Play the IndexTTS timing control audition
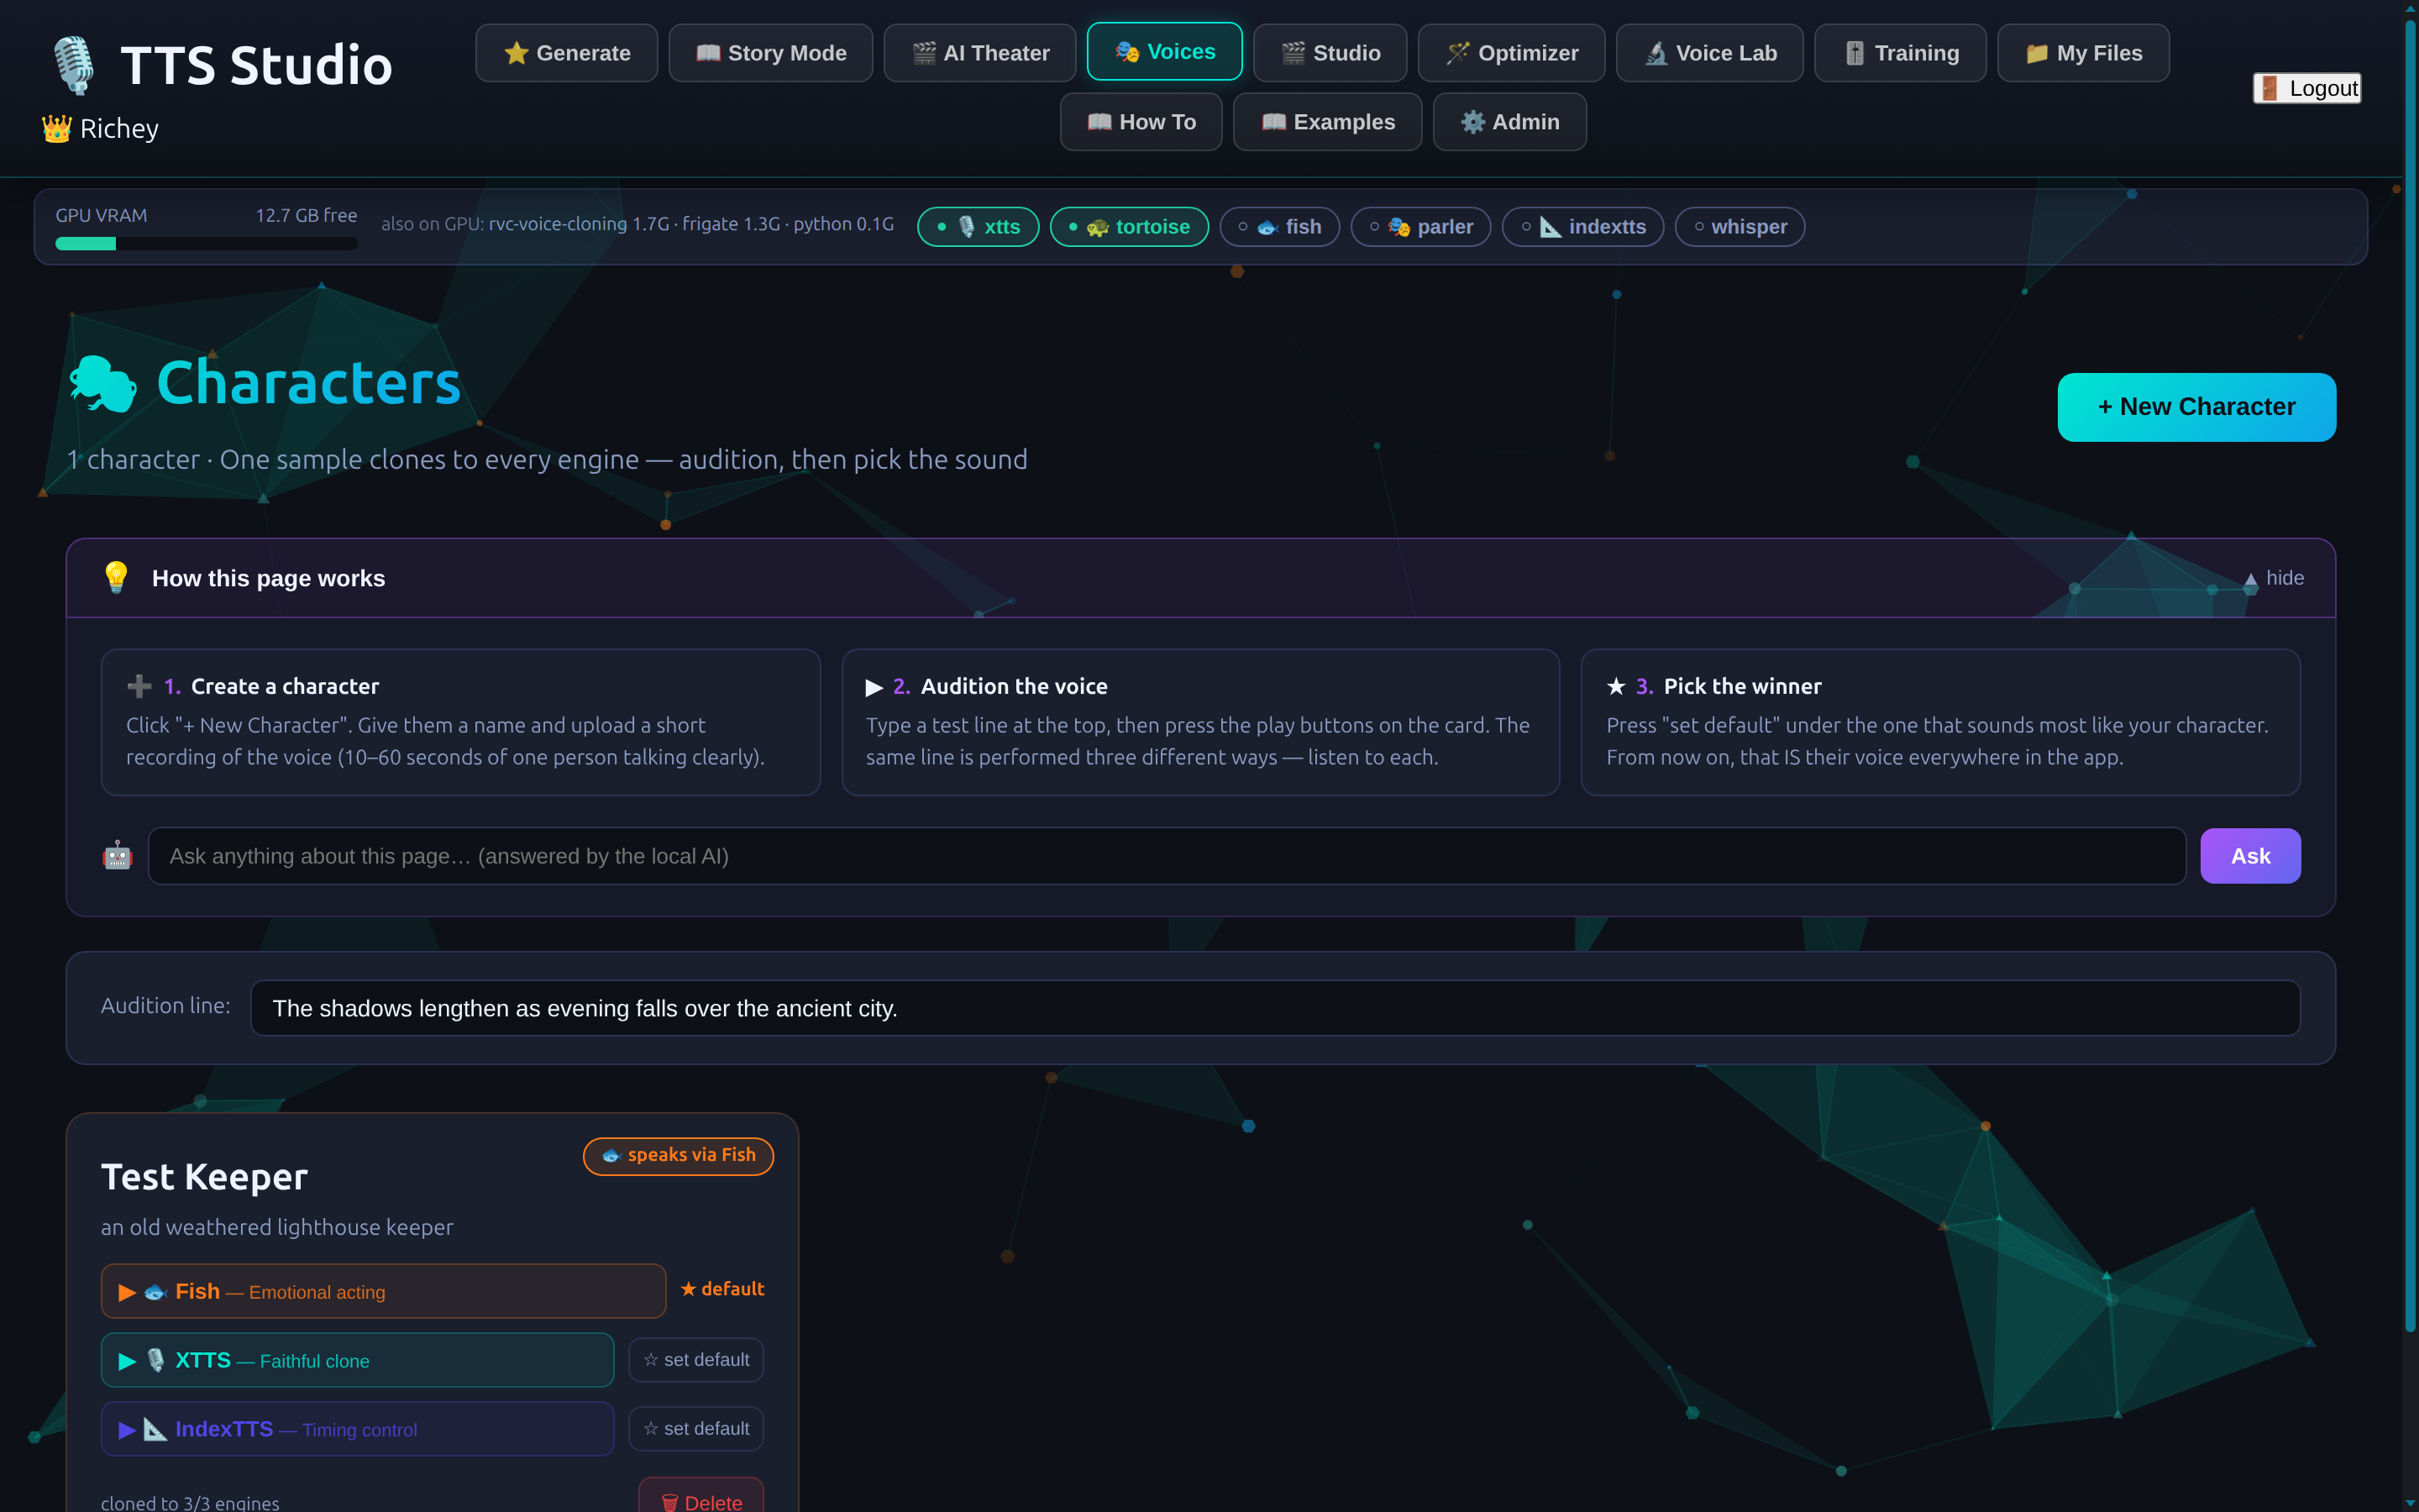2419x1512 pixels. [357, 1429]
